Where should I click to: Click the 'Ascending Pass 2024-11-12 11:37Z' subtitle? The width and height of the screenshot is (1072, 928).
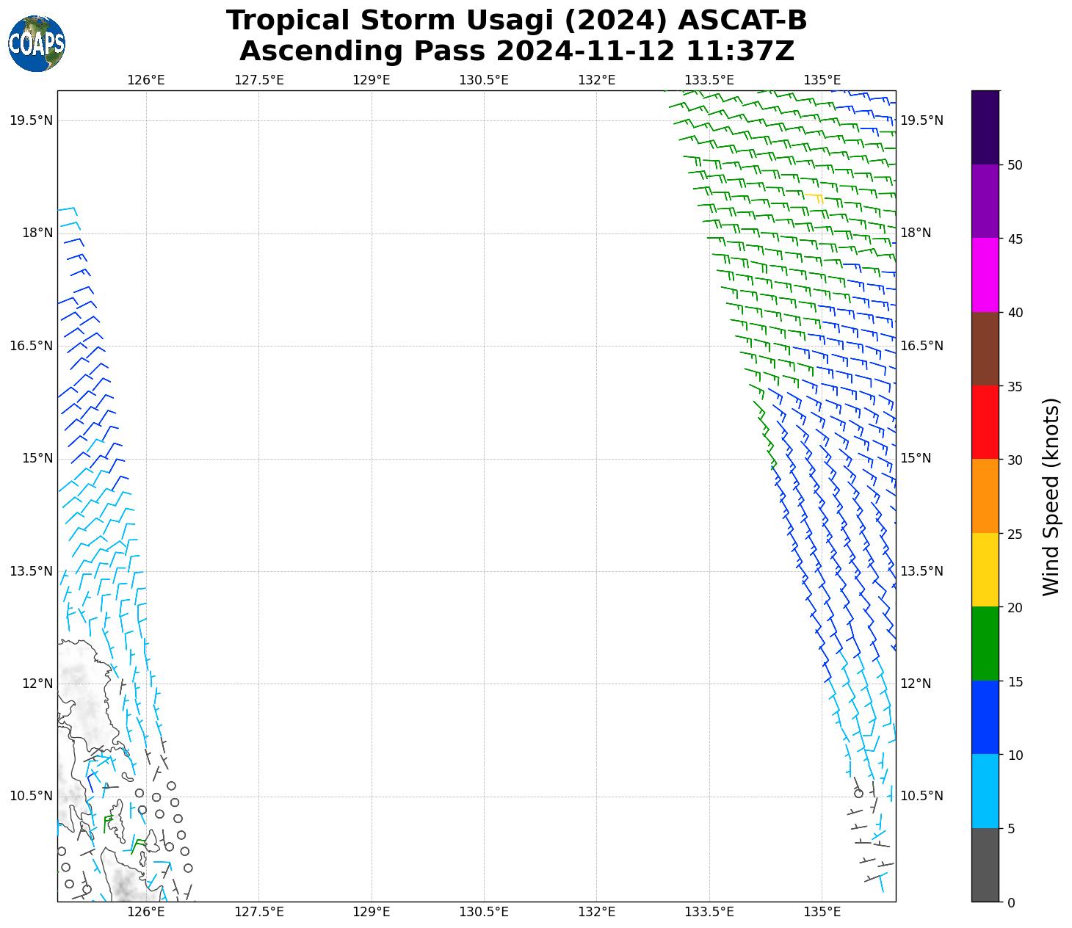[x=516, y=51]
